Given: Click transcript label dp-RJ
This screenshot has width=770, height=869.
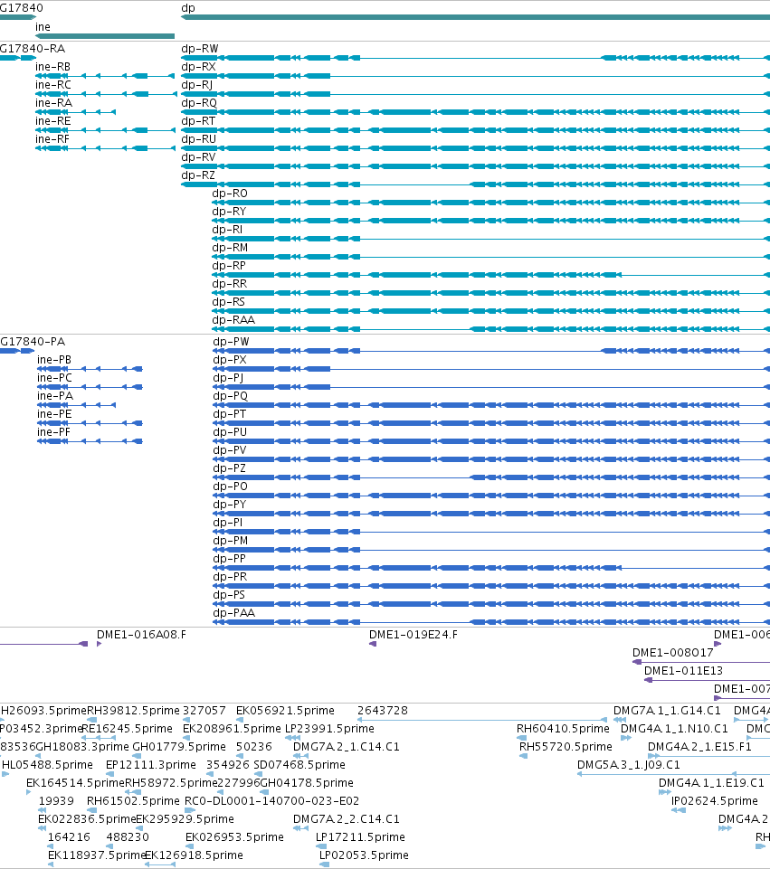Looking at the screenshot, I should point(196,85).
